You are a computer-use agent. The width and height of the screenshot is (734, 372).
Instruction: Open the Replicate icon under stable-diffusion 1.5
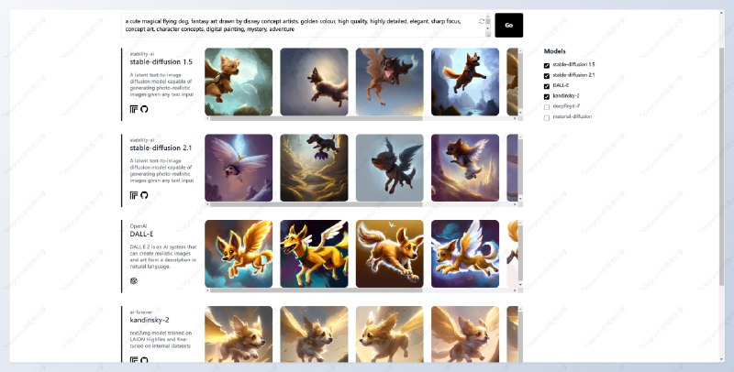tap(134, 108)
